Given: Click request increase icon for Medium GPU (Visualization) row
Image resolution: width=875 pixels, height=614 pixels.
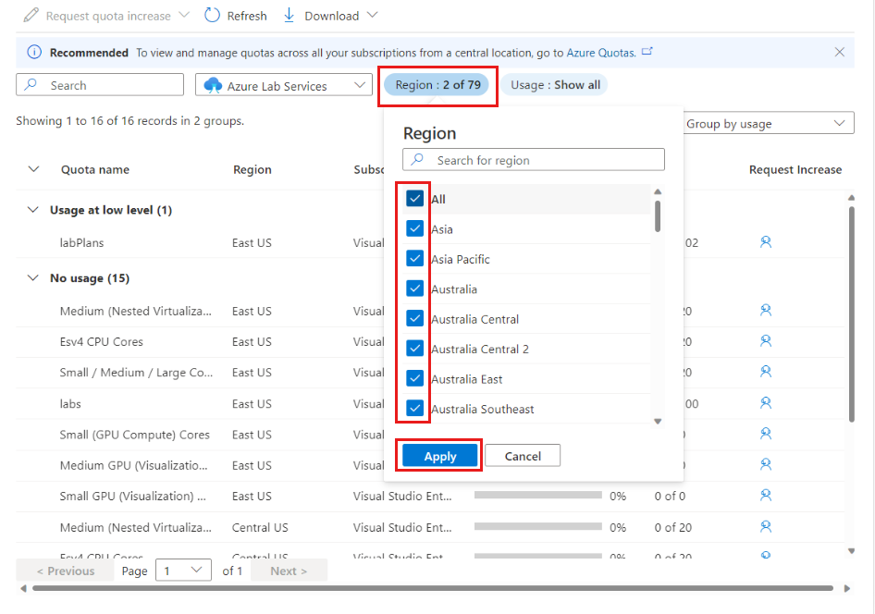Looking at the screenshot, I should [x=766, y=463].
